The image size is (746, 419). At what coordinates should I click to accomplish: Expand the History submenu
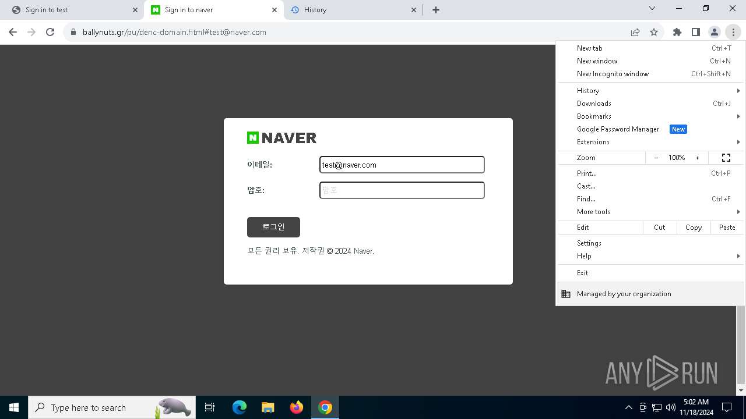pos(650,91)
